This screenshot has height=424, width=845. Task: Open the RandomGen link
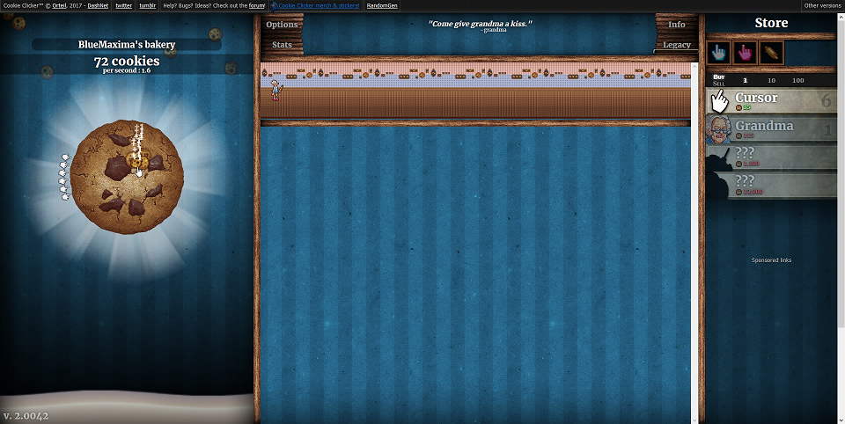coord(382,5)
